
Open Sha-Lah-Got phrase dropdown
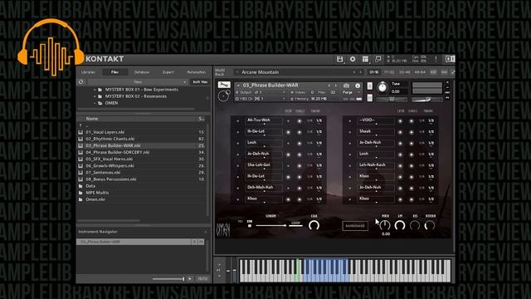[x=264, y=165]
